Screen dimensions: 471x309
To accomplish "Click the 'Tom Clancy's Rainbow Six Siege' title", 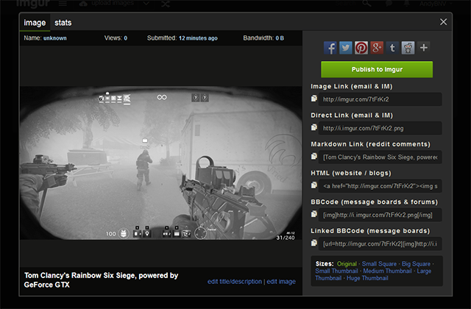I will click(102, 280).
